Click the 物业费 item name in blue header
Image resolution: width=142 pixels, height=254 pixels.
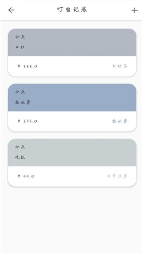[23, 102]
